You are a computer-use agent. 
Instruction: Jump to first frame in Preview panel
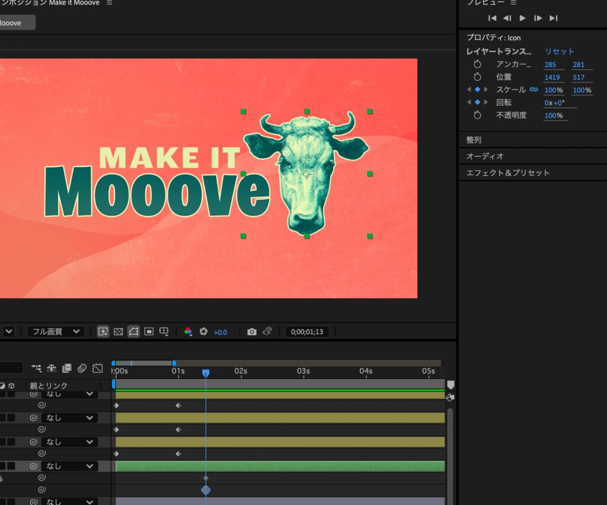pos(492,18)
